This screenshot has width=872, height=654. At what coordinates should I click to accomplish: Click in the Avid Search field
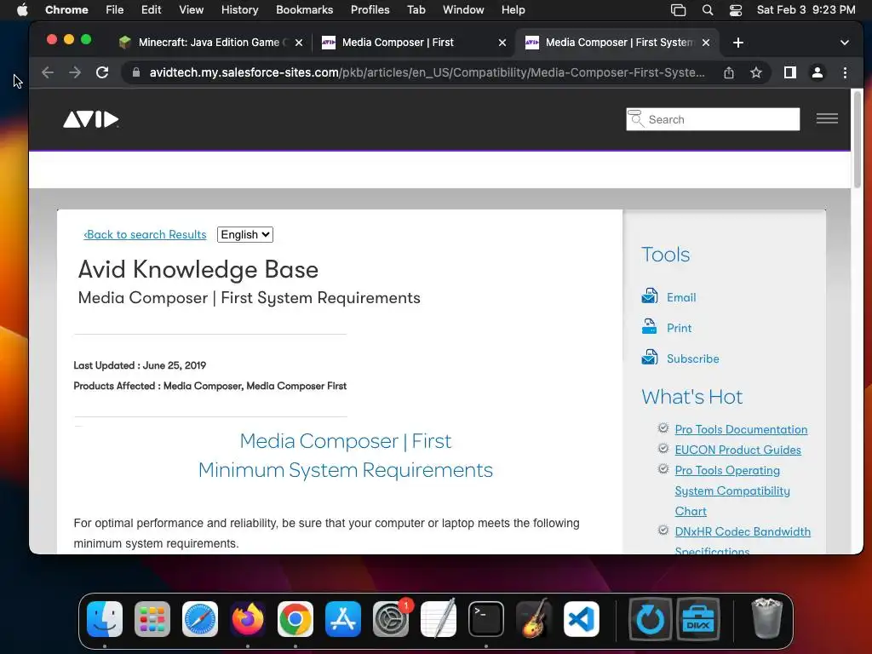tap(713, 119)
